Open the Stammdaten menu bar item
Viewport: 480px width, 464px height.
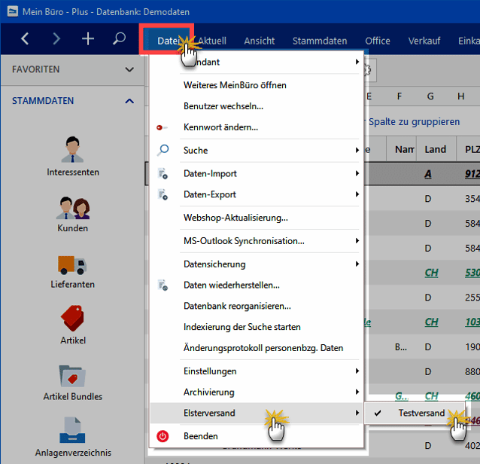click(320, 41)
